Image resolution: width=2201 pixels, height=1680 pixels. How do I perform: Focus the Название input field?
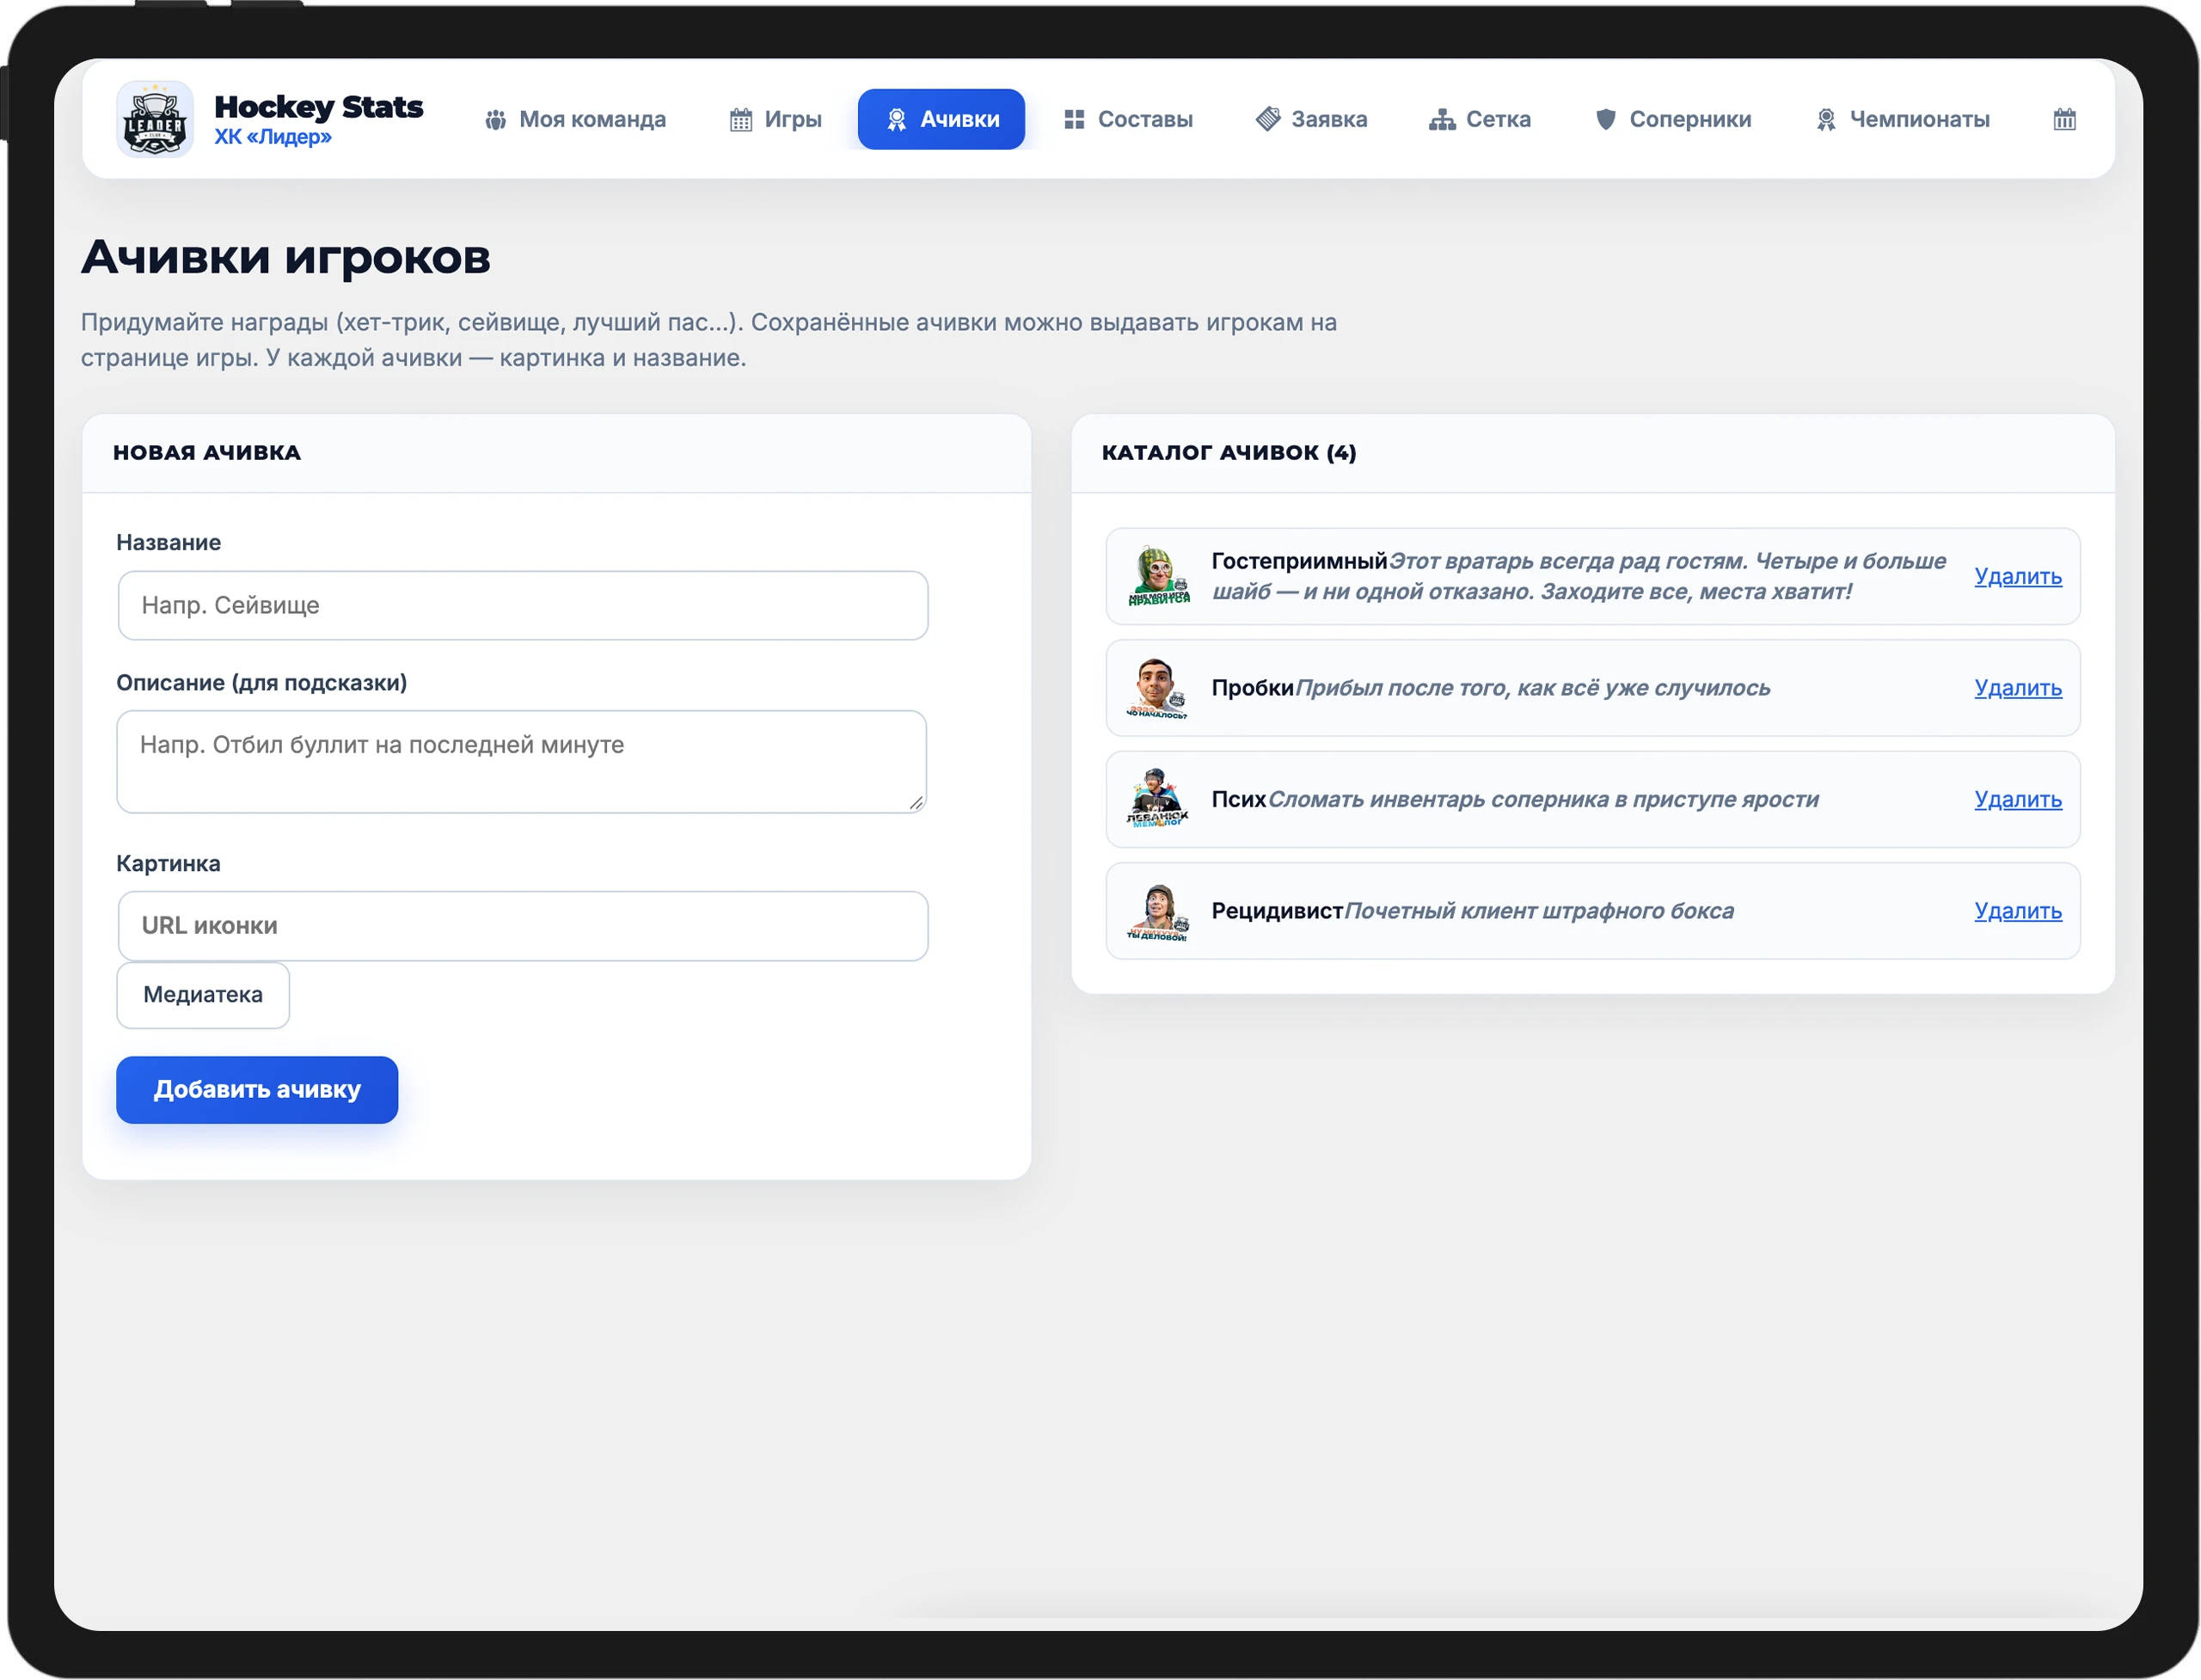tap(523, 605)
